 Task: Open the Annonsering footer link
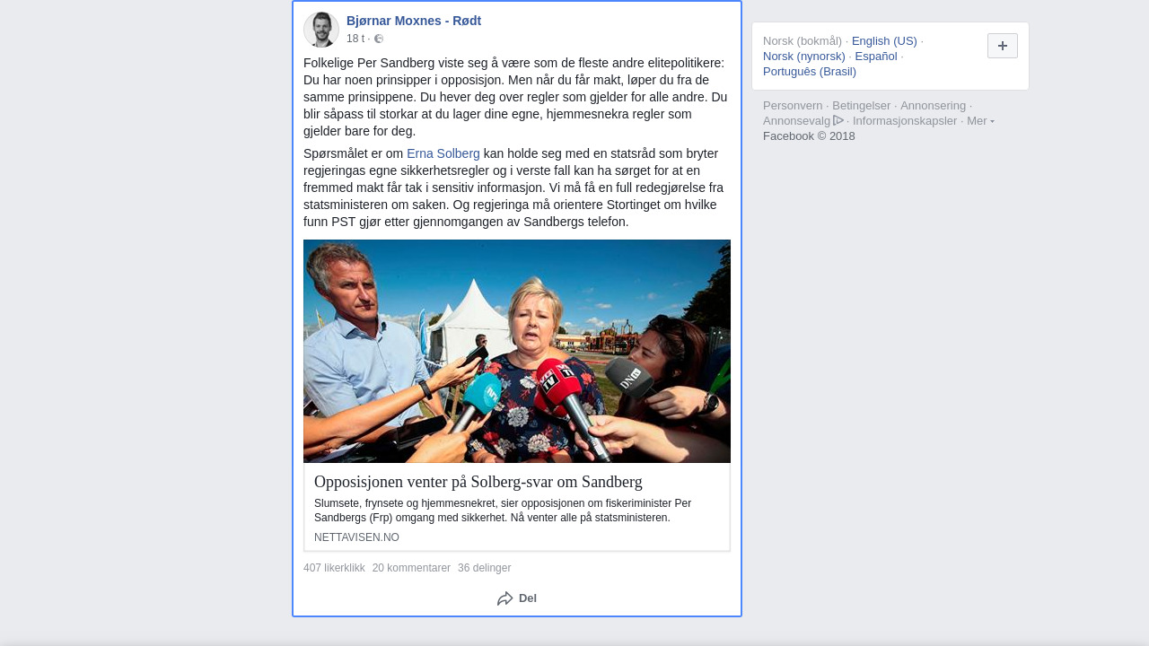934,105
